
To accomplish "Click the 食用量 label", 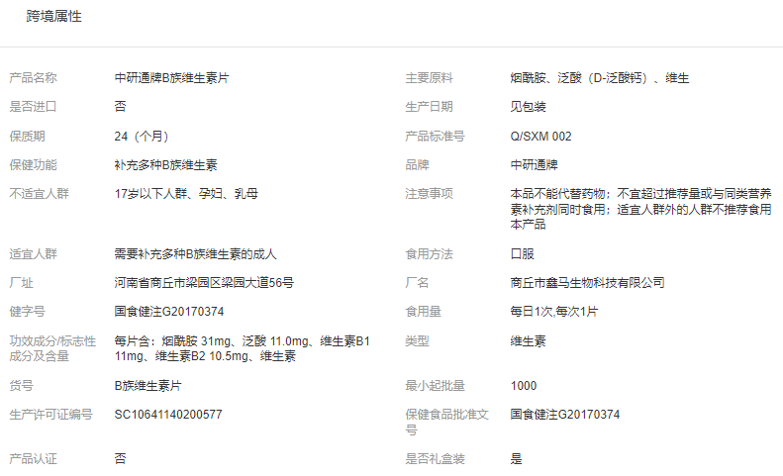I will click(424, 312).
